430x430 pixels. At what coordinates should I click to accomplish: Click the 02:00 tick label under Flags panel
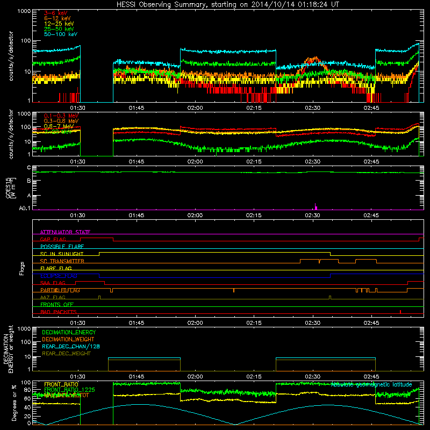coord(195,323)
